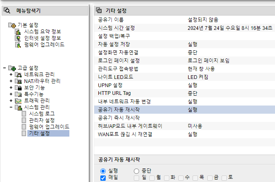
Task: Expand the 트래픽 관리 node
Action: coord(11,101)
